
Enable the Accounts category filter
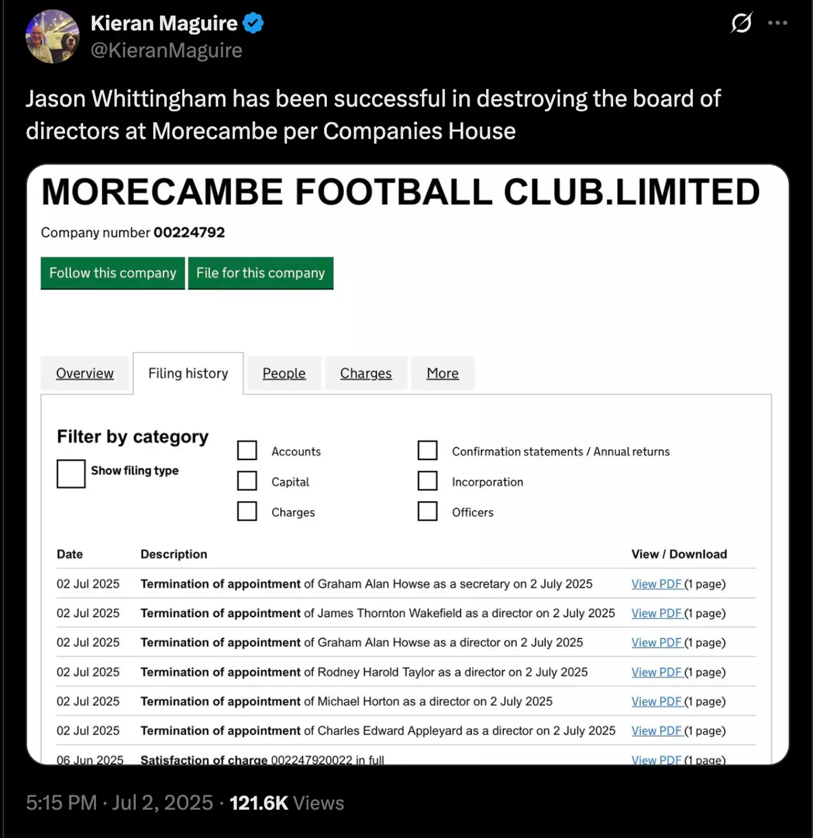247,451
